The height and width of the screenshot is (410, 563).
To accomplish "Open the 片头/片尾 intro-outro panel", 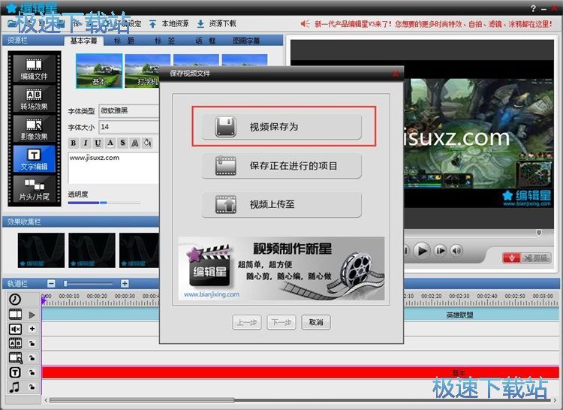I will (x=34, y=189).
